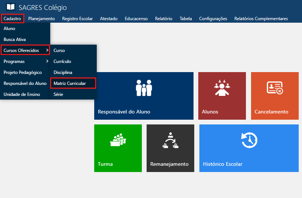Open the Relatórios Complementares menu

click(x=261, y=19)
